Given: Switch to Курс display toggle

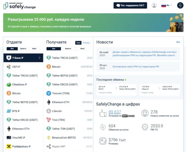Looking at the screenshot, I should coord(78,43).
